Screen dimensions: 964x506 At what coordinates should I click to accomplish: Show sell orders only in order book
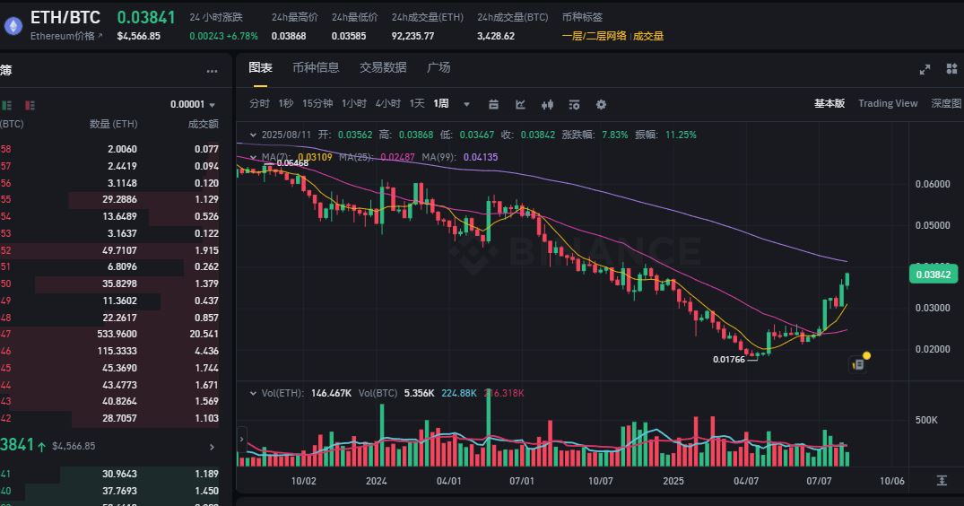[x=30, y=104]
